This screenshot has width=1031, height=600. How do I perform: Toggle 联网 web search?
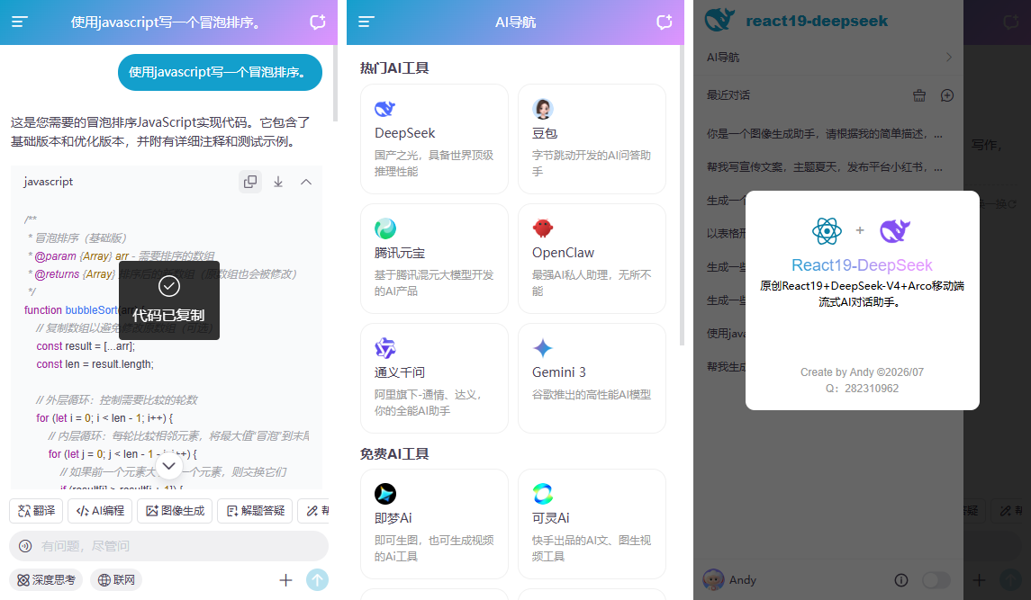116,579
